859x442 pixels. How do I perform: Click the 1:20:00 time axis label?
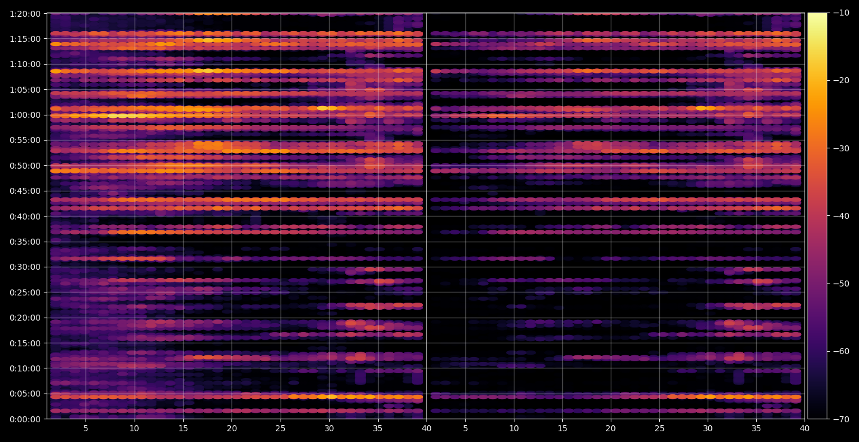point(25,13)
